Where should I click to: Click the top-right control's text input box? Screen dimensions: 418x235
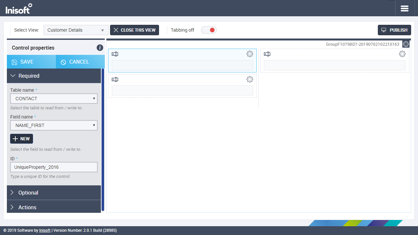pyautogui.click(x=335, y=65)
